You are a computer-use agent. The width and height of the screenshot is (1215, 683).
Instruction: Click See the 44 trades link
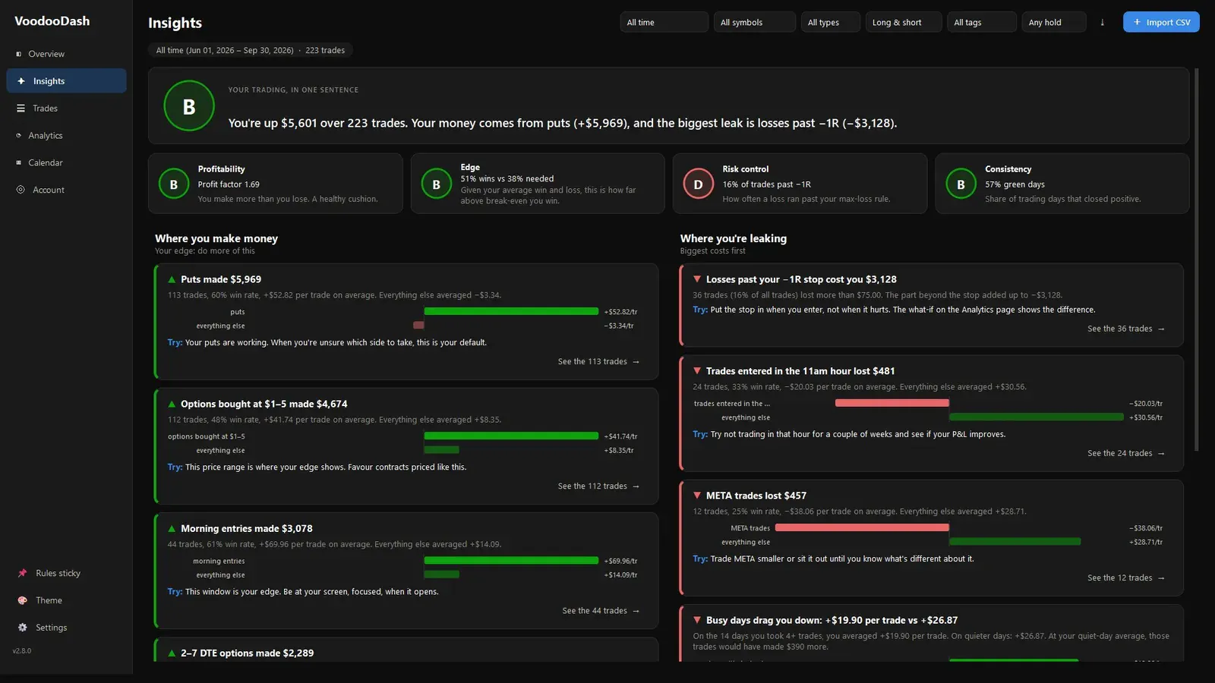601,611
